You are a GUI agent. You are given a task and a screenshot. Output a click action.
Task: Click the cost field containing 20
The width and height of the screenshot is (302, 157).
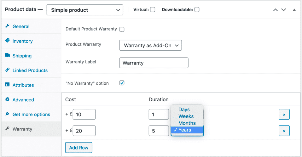84,131
